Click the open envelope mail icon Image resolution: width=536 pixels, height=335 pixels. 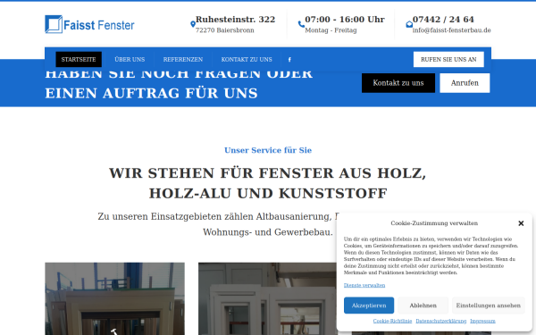(409, 24)
